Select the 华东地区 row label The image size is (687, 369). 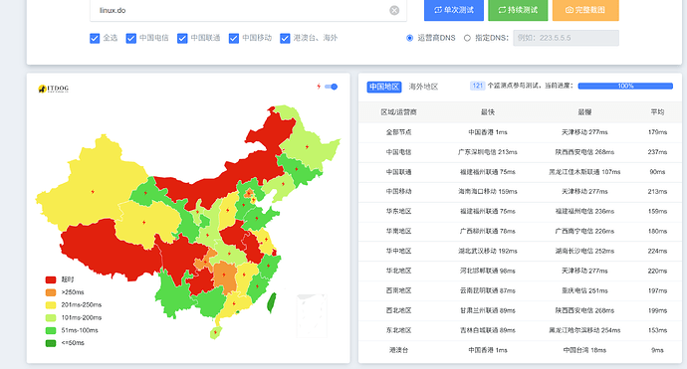point(398,212)
